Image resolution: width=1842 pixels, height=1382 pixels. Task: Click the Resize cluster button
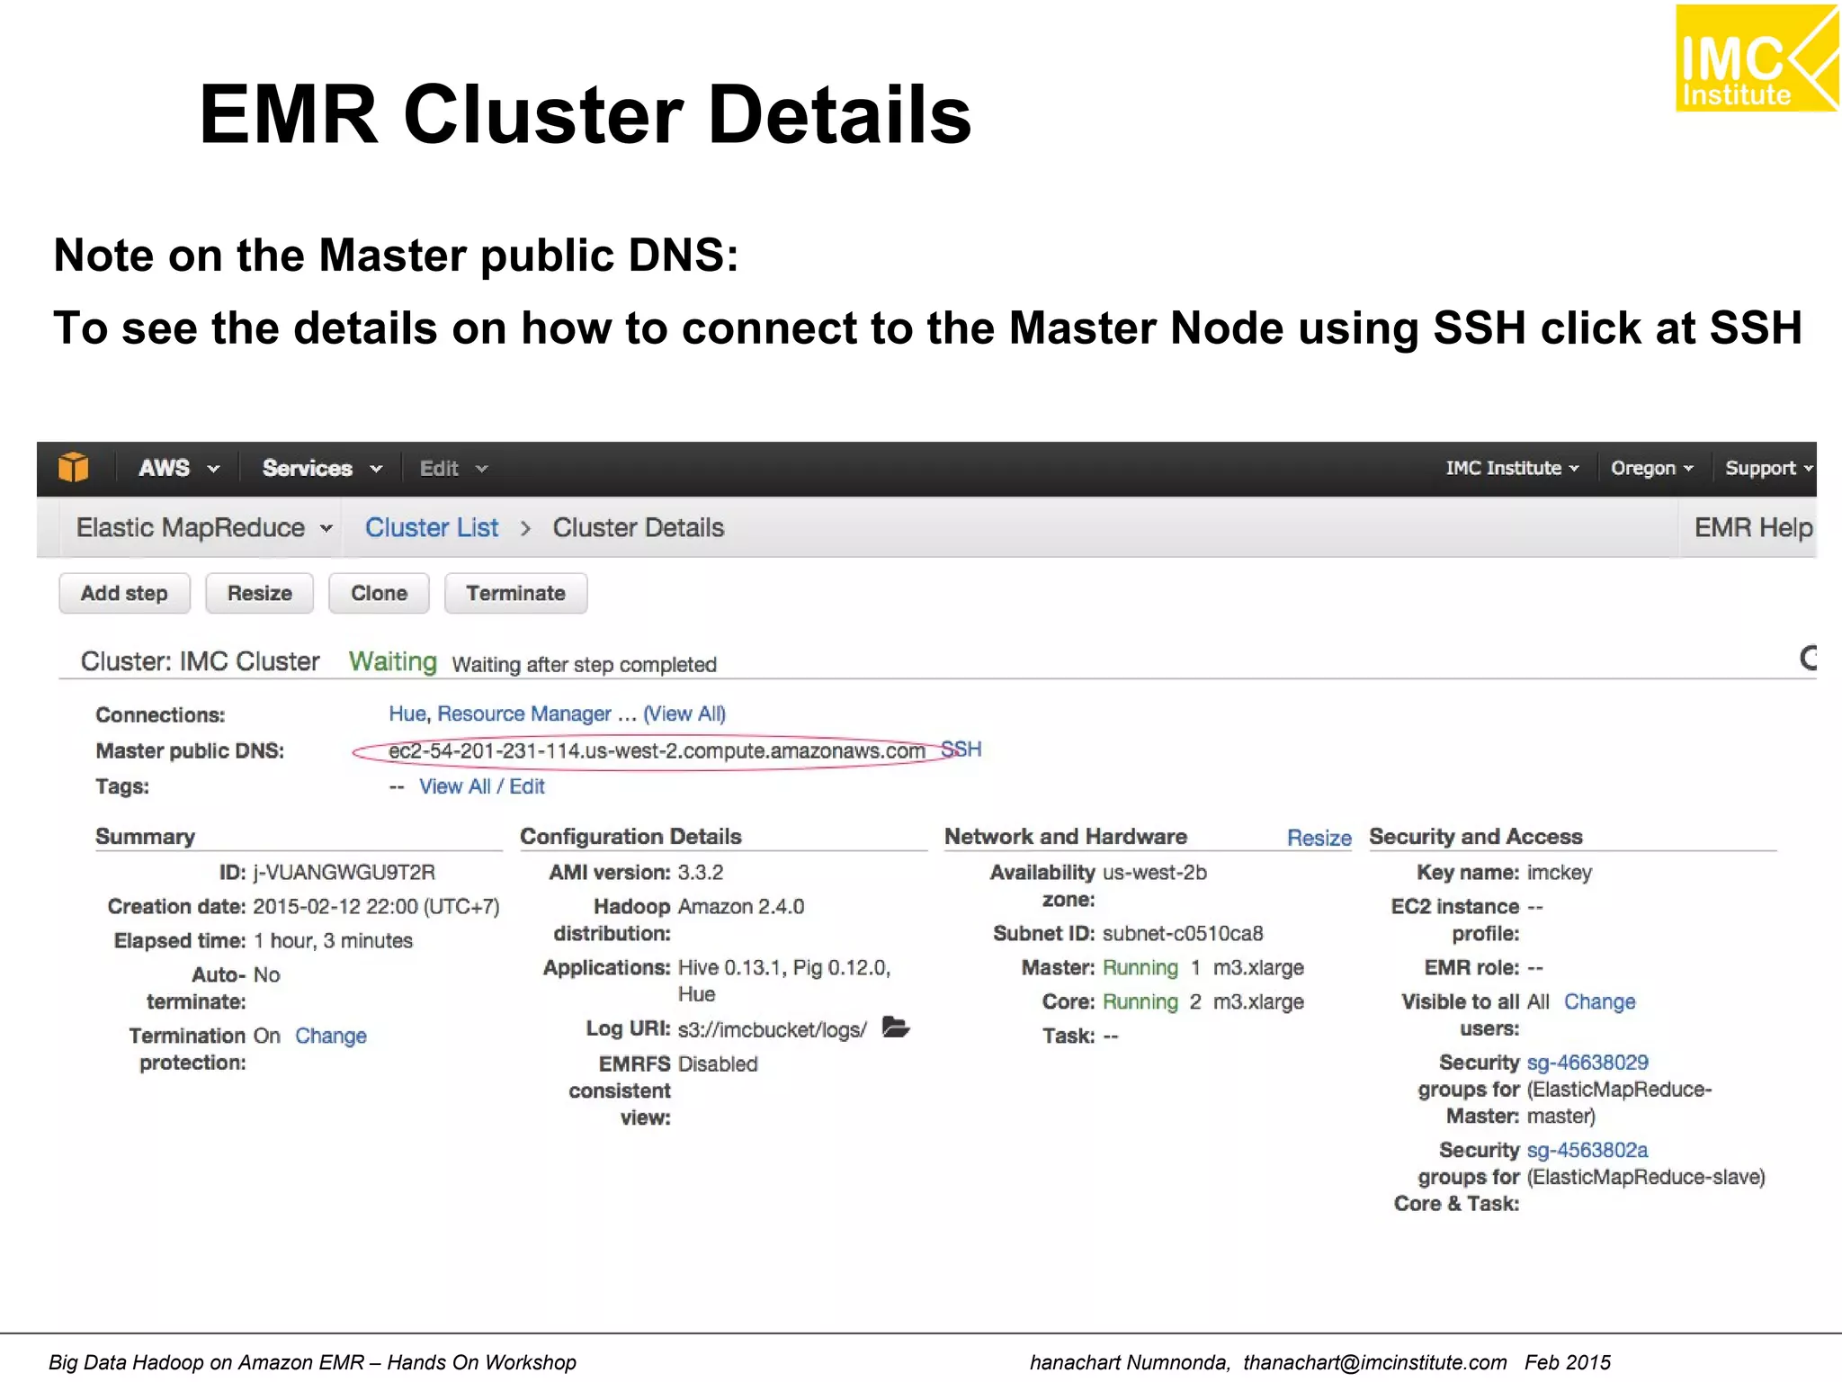click(259, 593)
